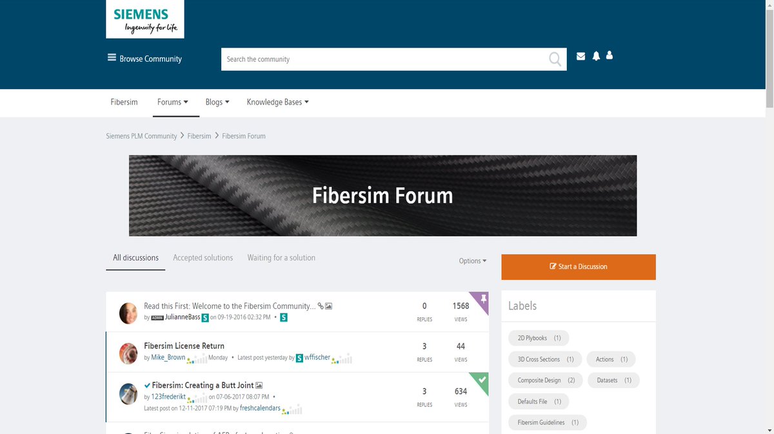
Task: Click Browse Community text
Action: (x=150, y=59)
